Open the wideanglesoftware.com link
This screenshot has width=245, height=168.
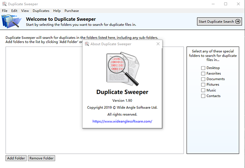(x=122, y=121)
